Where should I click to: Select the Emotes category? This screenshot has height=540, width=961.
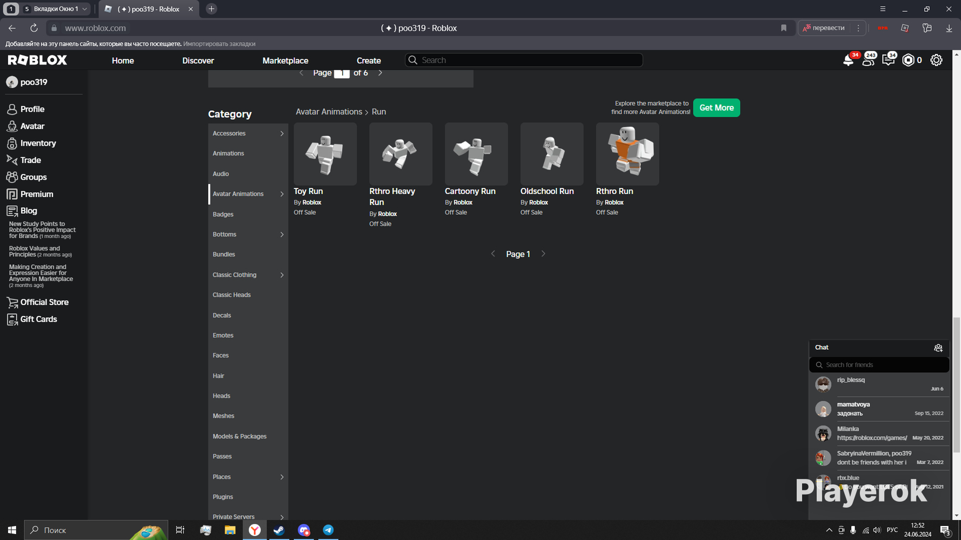pos(223,335)
